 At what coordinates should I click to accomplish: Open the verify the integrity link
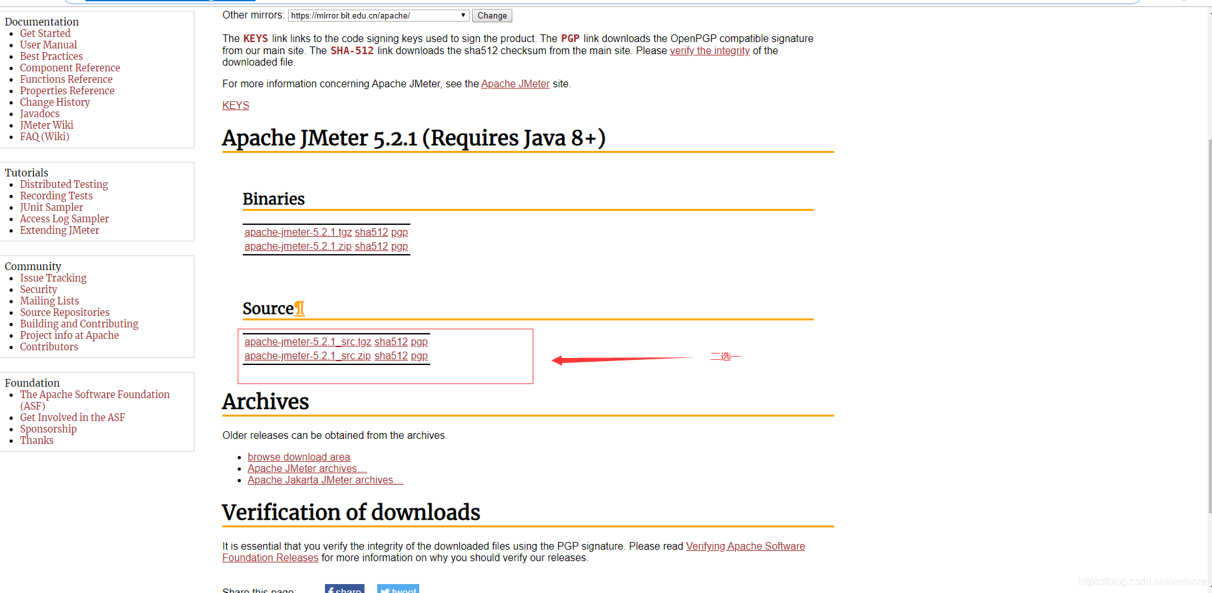click(710, 50)
